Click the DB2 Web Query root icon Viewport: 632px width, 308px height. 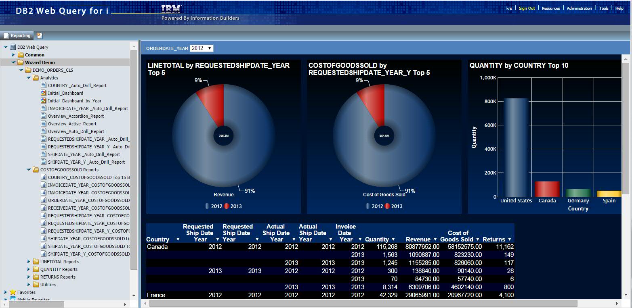coord(13,47)
